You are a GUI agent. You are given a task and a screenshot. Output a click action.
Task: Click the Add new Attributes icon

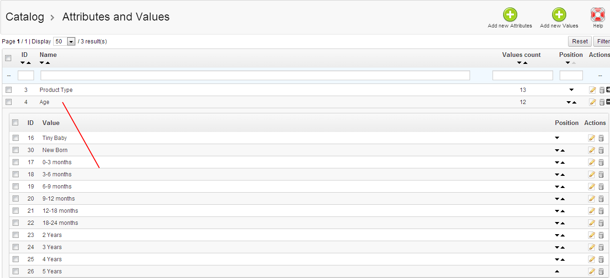pos(510,15)
